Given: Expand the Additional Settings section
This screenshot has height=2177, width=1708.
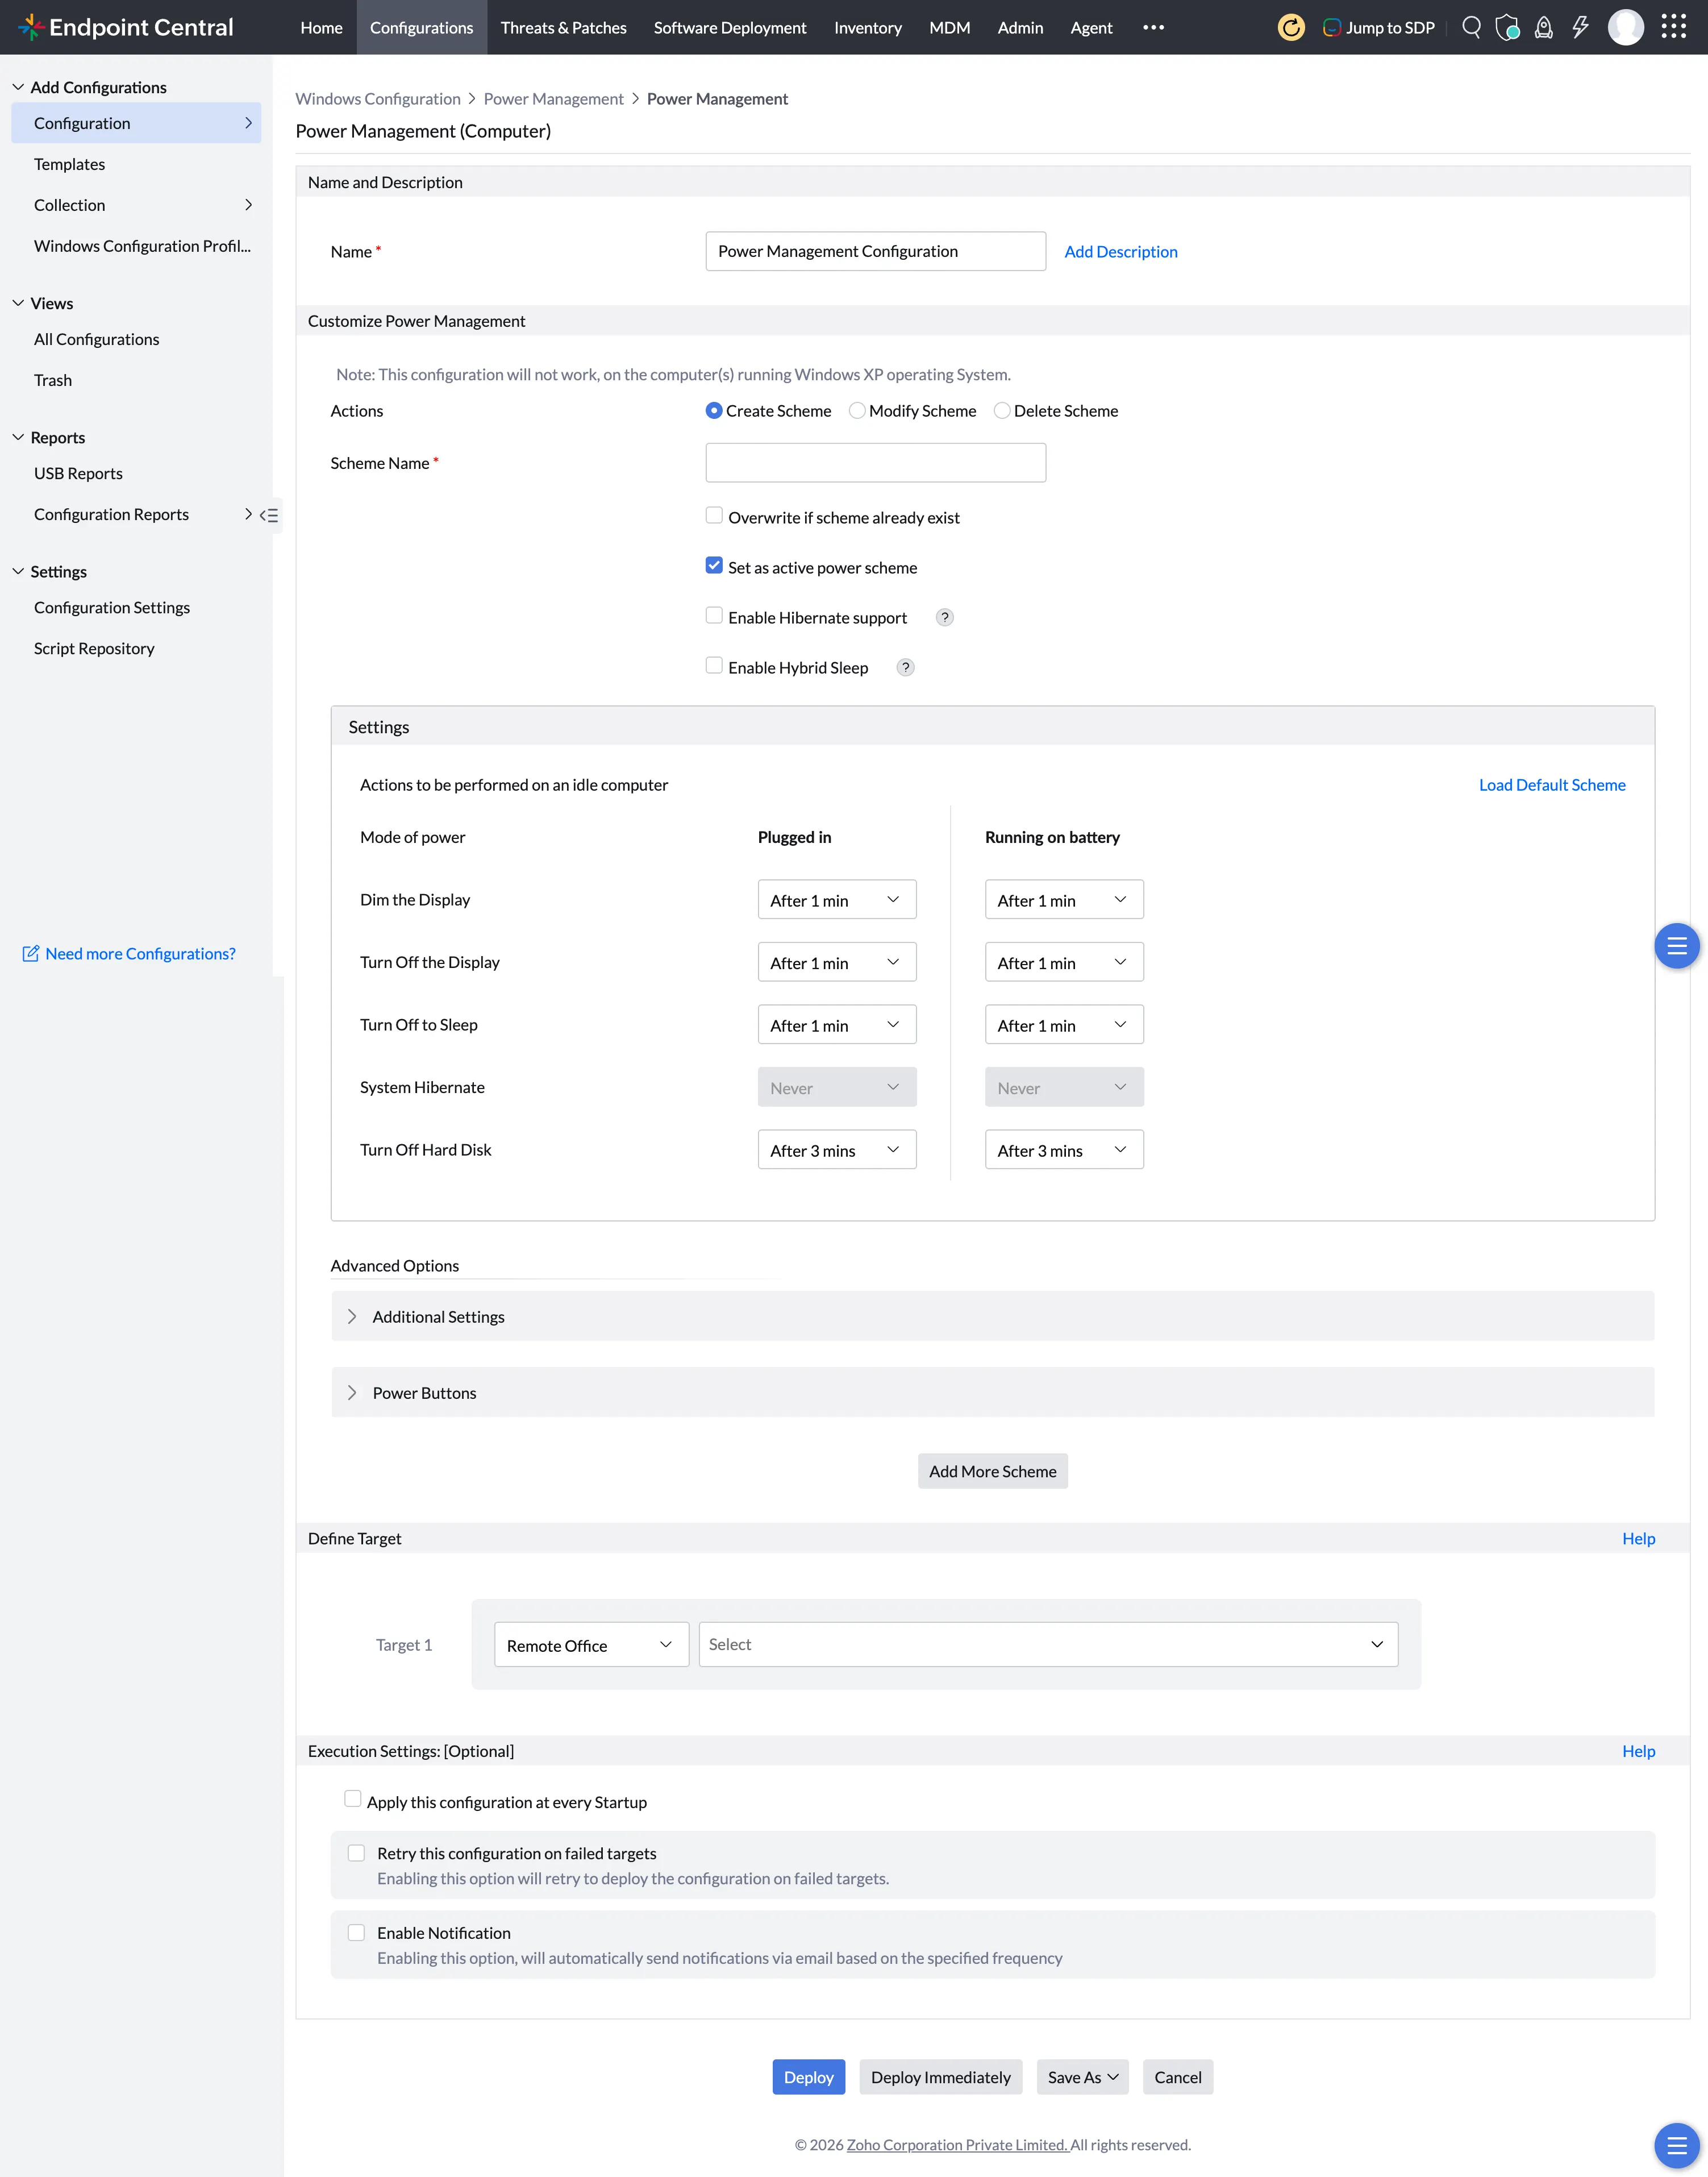Looking at the screenshot, I should click(x=992, y=1316).
